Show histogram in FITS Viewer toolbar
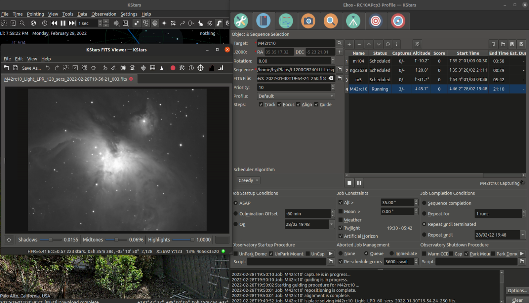The image size is (529, 303). [212, 68]
